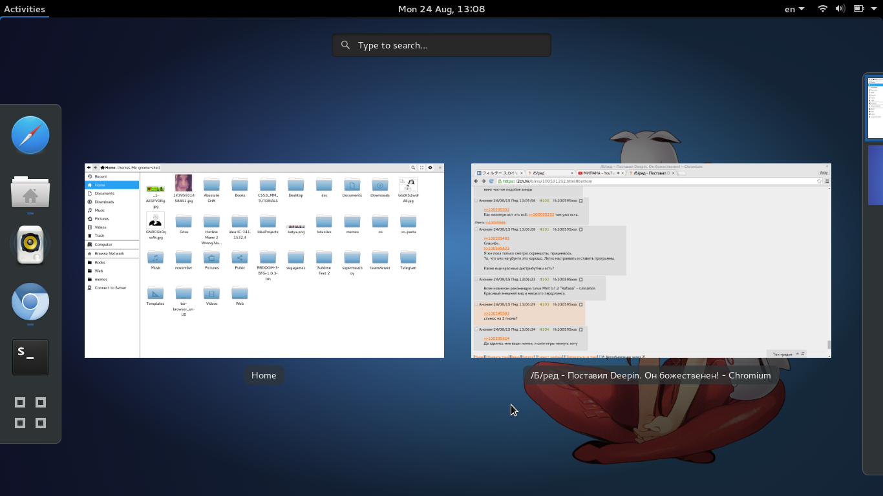Select Documents in Files sidebar
Image resolution: width=883 pixels, height=496 pixels.
click(x=112, y=193)
